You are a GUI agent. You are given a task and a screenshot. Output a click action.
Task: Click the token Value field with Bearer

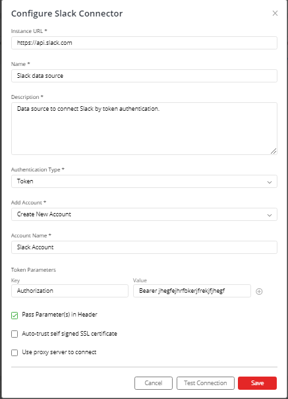pos(192,291)
